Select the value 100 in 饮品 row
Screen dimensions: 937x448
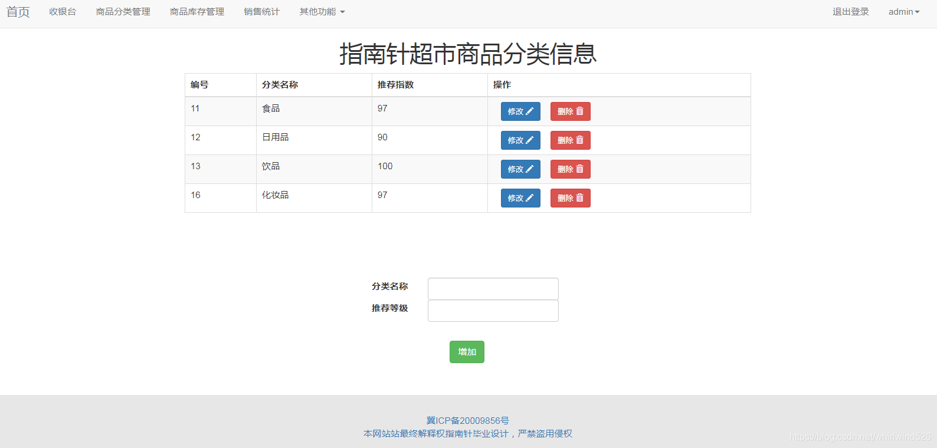[385, 166]
